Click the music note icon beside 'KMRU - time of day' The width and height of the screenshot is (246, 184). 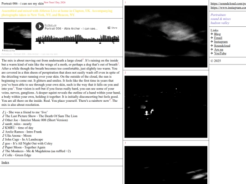pyautogui.click(x=3, y=128)
